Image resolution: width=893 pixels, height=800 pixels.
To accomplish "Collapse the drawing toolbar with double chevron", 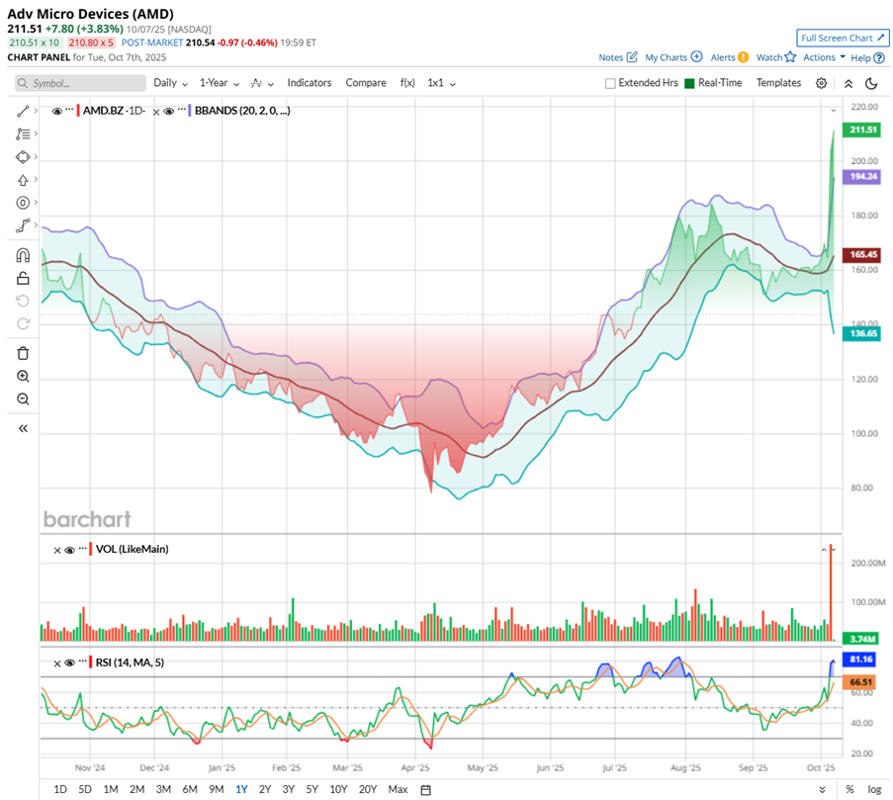I will (x=23, y=428).
